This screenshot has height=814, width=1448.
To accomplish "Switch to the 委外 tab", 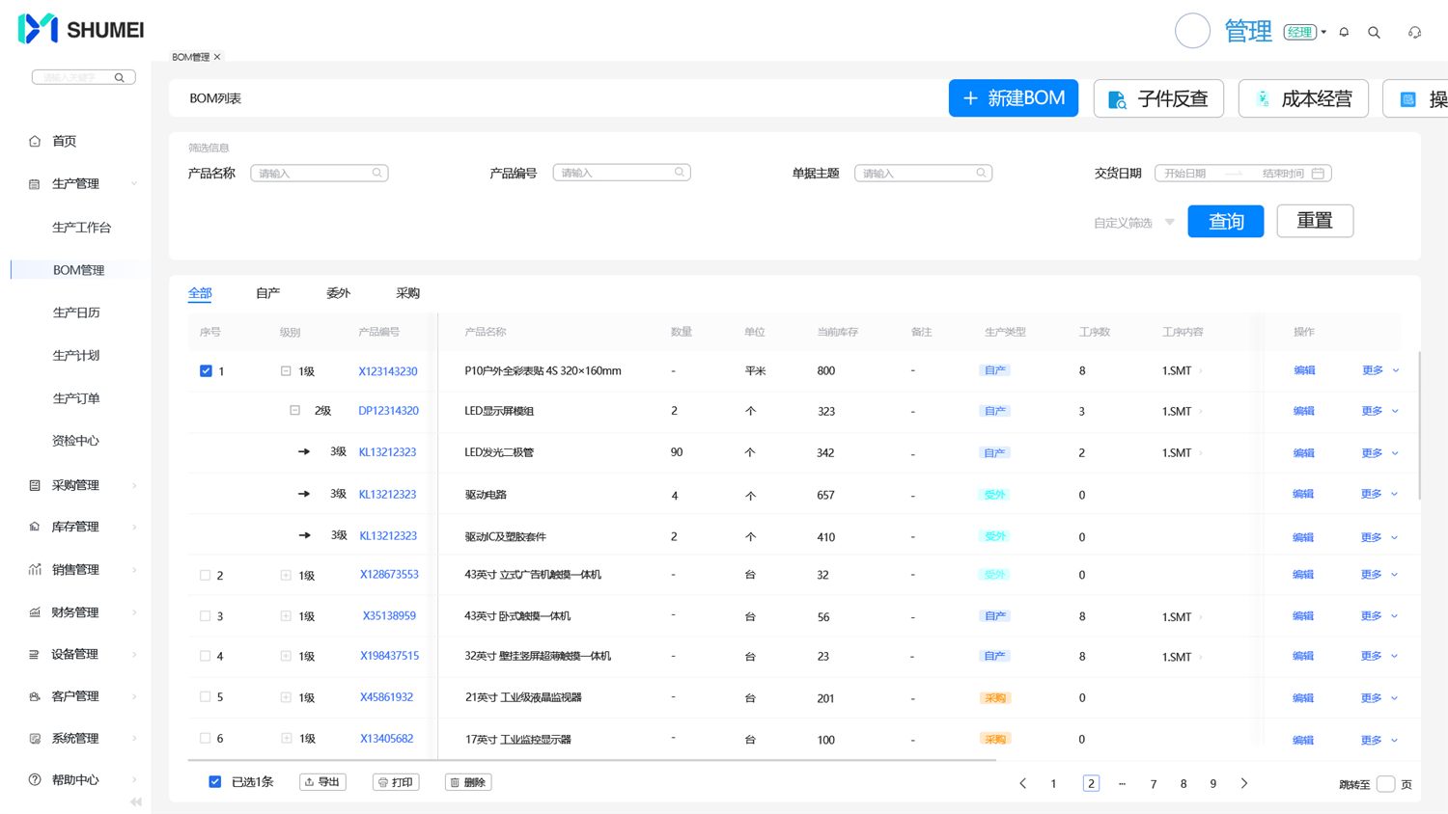I will [x=338, y=293].
